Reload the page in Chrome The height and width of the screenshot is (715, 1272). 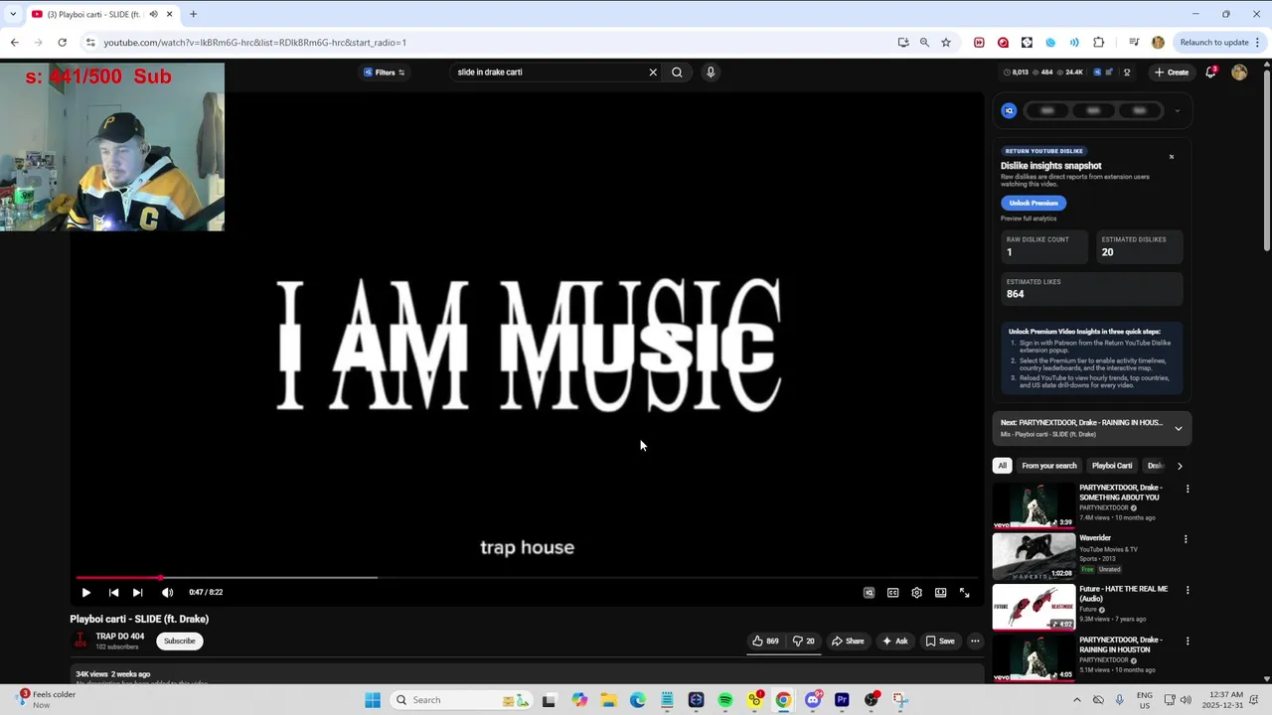[x=62, y=43]
